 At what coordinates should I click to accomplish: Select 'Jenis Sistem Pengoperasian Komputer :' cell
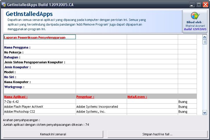[x=40, y=62]
